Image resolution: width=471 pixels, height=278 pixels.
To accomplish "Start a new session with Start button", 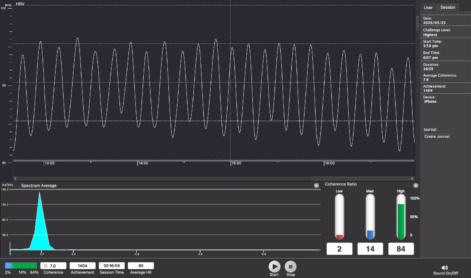I will point(274,266).
